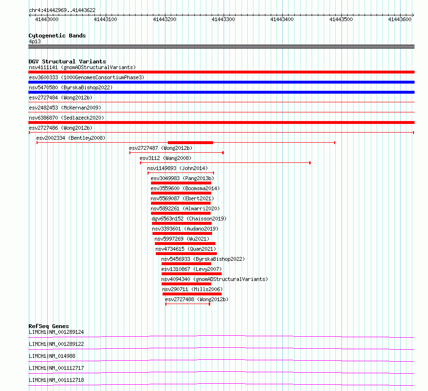
Task: Open variant nsv290711 (Mills2006)
Action: tap(192, 289)
